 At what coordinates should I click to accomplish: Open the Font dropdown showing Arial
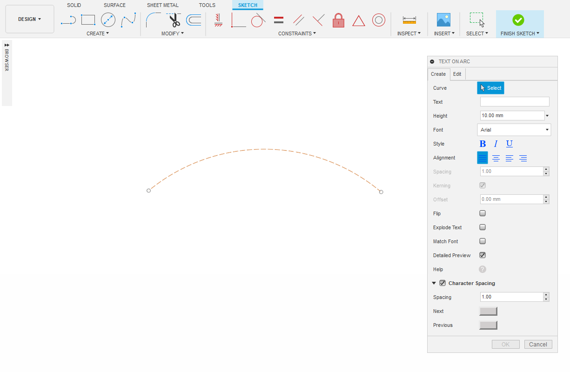click(514, 130)
